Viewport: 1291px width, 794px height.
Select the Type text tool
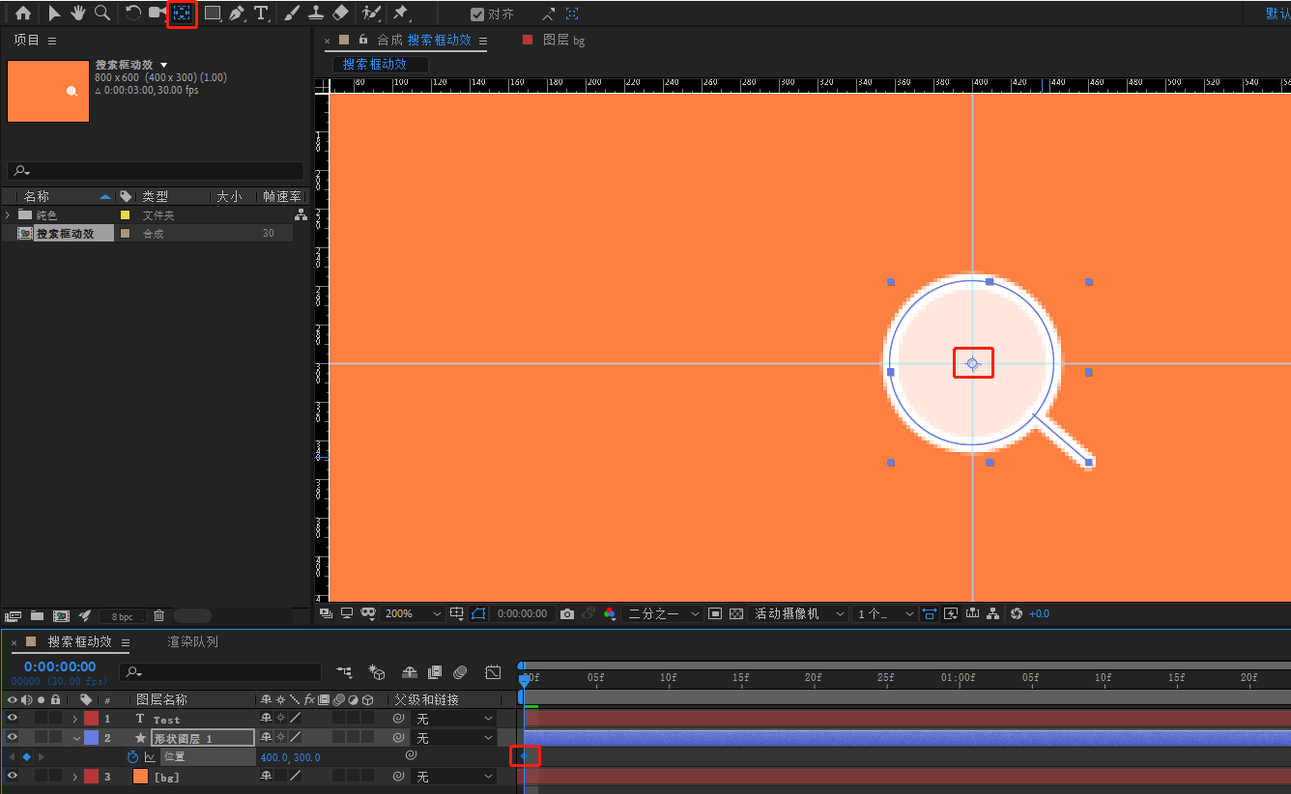click(261, 14)
